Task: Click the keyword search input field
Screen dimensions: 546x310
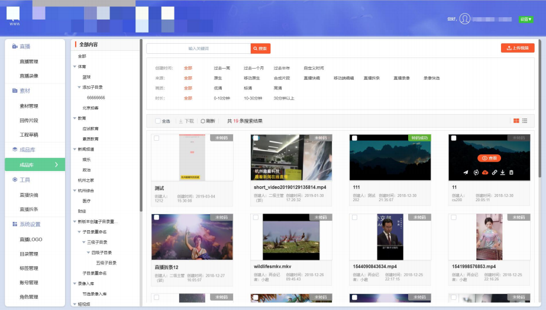Action: click(x=199, y=49)
